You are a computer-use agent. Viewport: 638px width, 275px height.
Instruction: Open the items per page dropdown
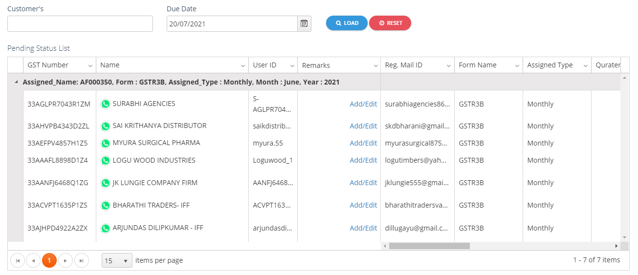click(x=117, y=261)
